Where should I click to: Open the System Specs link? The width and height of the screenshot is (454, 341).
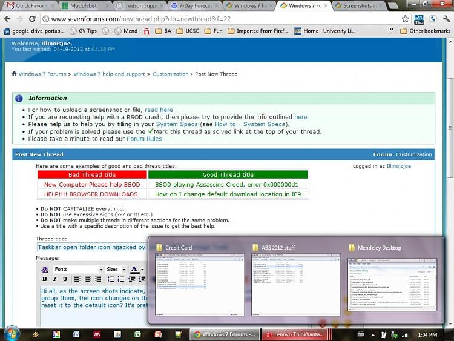pyautogui.click(x=177, y=124)
